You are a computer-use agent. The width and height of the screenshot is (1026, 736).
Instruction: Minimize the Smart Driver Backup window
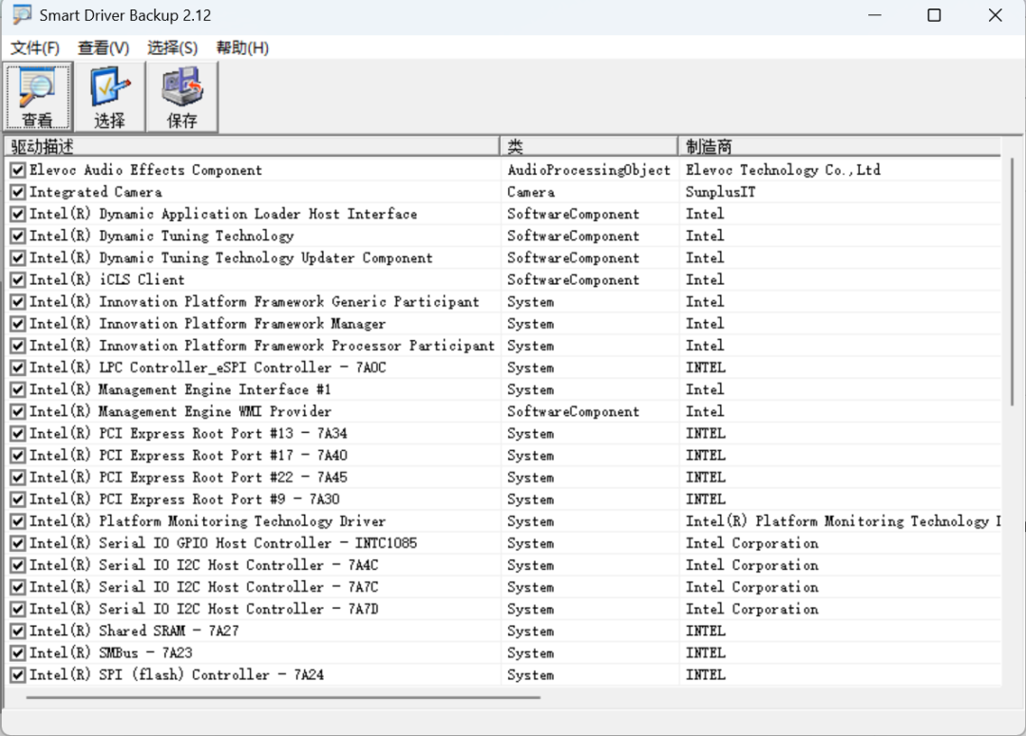point(875,15)
